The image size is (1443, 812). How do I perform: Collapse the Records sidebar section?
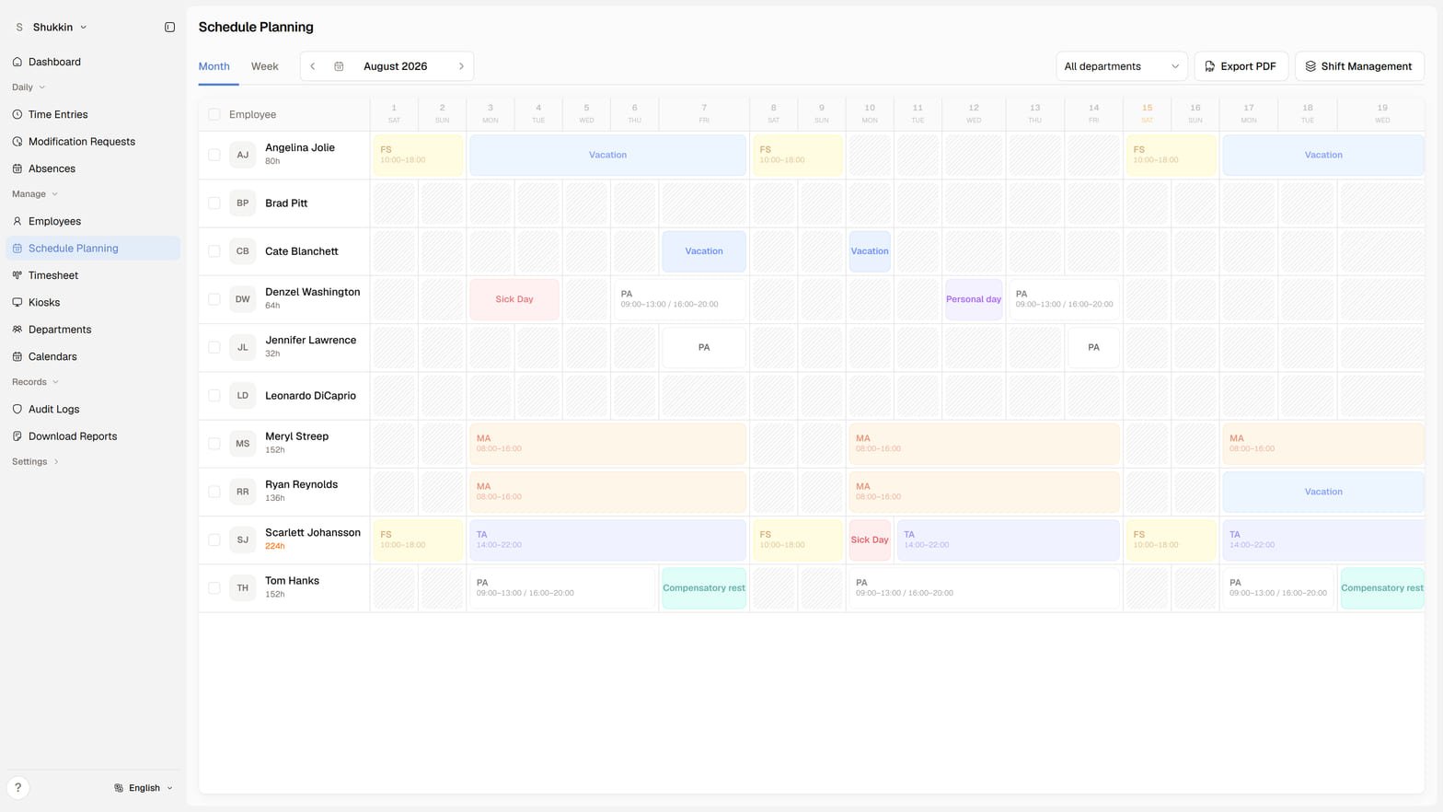click(x=35, y=382)
